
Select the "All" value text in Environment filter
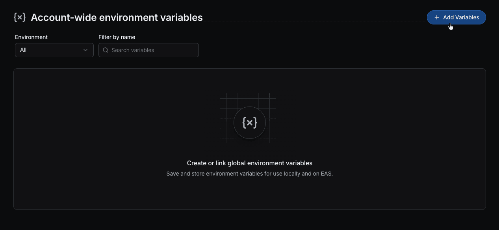[x=23, y=50]
